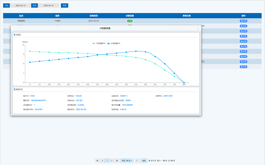Jump to last page in pagination
This screenshot has height=165, width=265.
pos(117,161)
